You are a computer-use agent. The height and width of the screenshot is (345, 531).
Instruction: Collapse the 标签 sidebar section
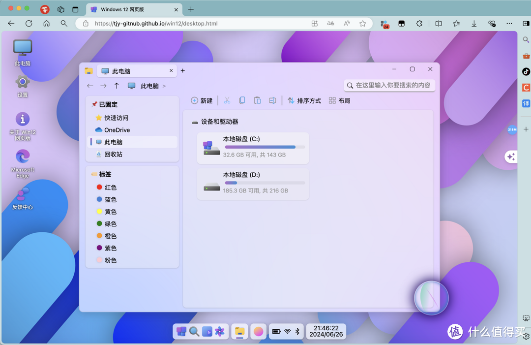point(101,174)
